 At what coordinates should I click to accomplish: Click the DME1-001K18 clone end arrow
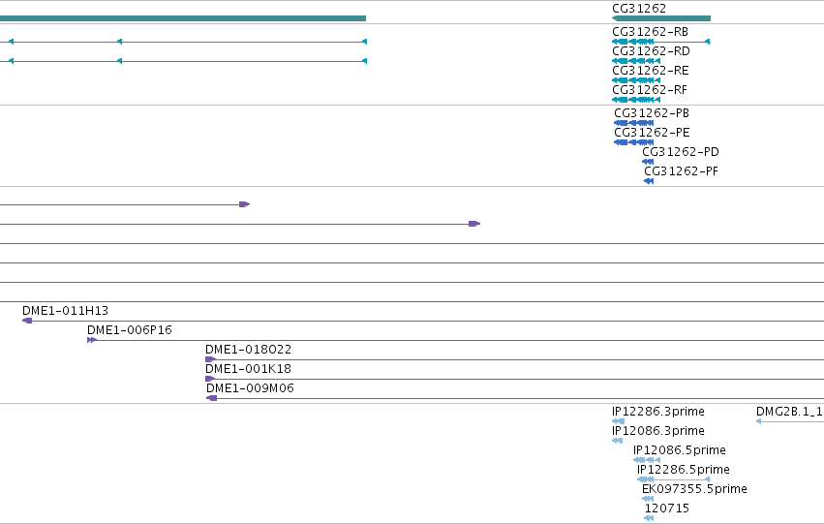pos(210,379)
